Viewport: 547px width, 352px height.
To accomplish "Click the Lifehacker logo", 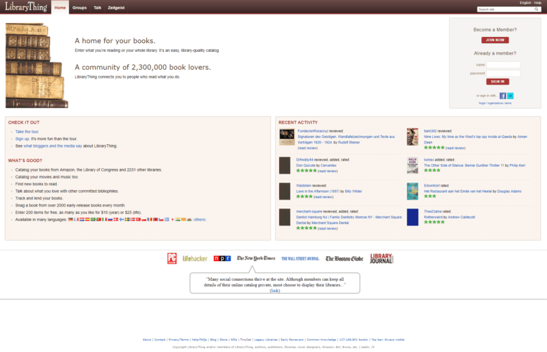I will click(195, 258).
